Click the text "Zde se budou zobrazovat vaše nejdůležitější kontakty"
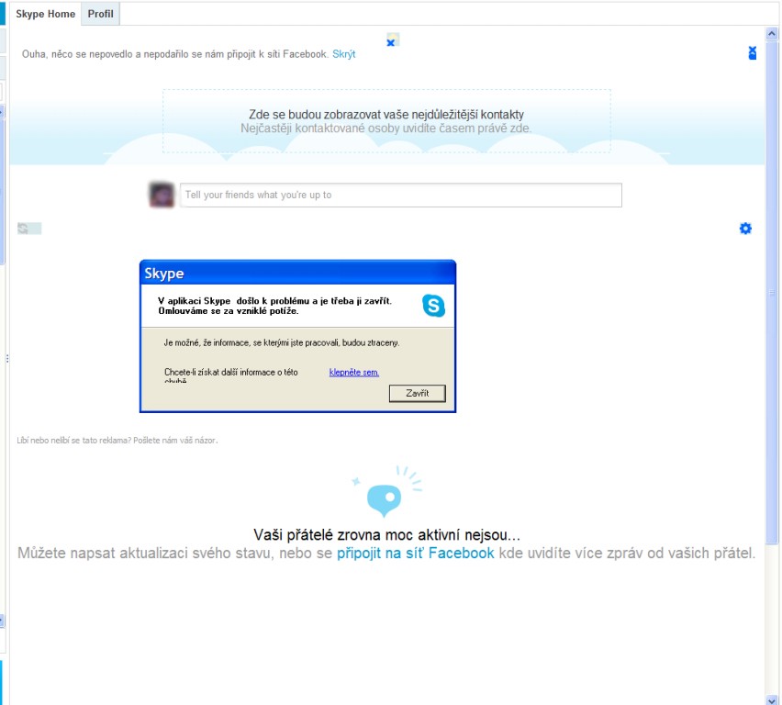 [386, 115]
